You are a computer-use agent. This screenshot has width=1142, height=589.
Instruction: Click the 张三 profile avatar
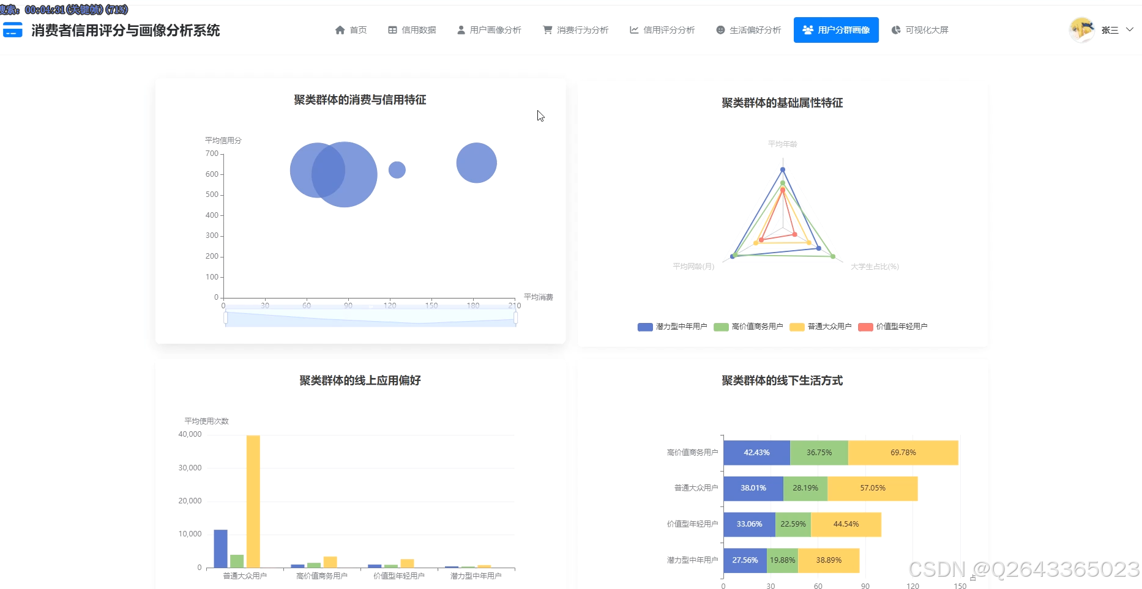pyautogui.click(x=1082, y=29)
